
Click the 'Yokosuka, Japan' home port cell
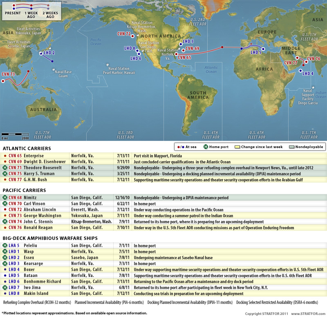click(87, 216)
